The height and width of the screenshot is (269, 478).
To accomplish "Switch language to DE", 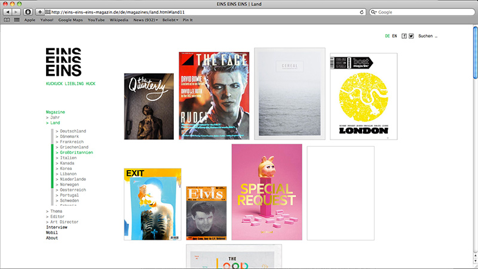I will pos(387,36).
